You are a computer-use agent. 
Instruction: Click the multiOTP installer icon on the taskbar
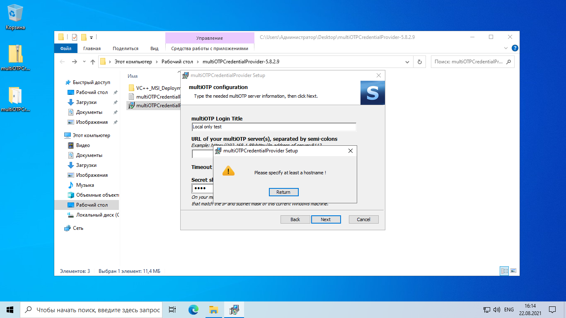pyautogui.click(x=234, y=309)
